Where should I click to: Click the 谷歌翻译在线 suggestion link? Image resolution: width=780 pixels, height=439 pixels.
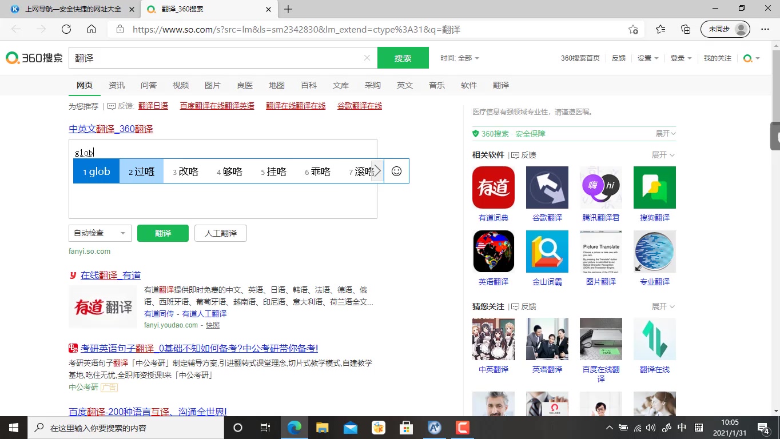point(360,106)
